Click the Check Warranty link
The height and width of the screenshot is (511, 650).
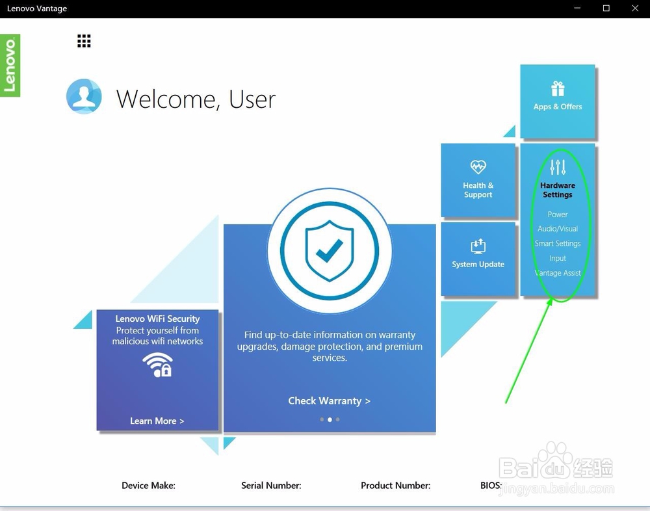pos(329,401)
